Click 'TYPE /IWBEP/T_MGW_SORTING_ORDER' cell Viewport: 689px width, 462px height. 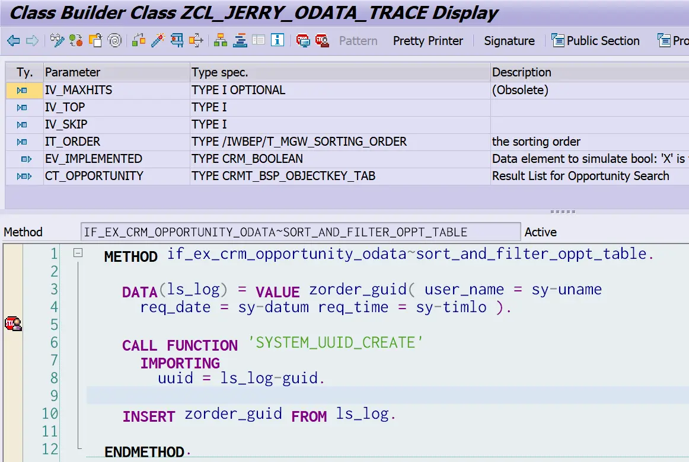click(x=340, y=142)
